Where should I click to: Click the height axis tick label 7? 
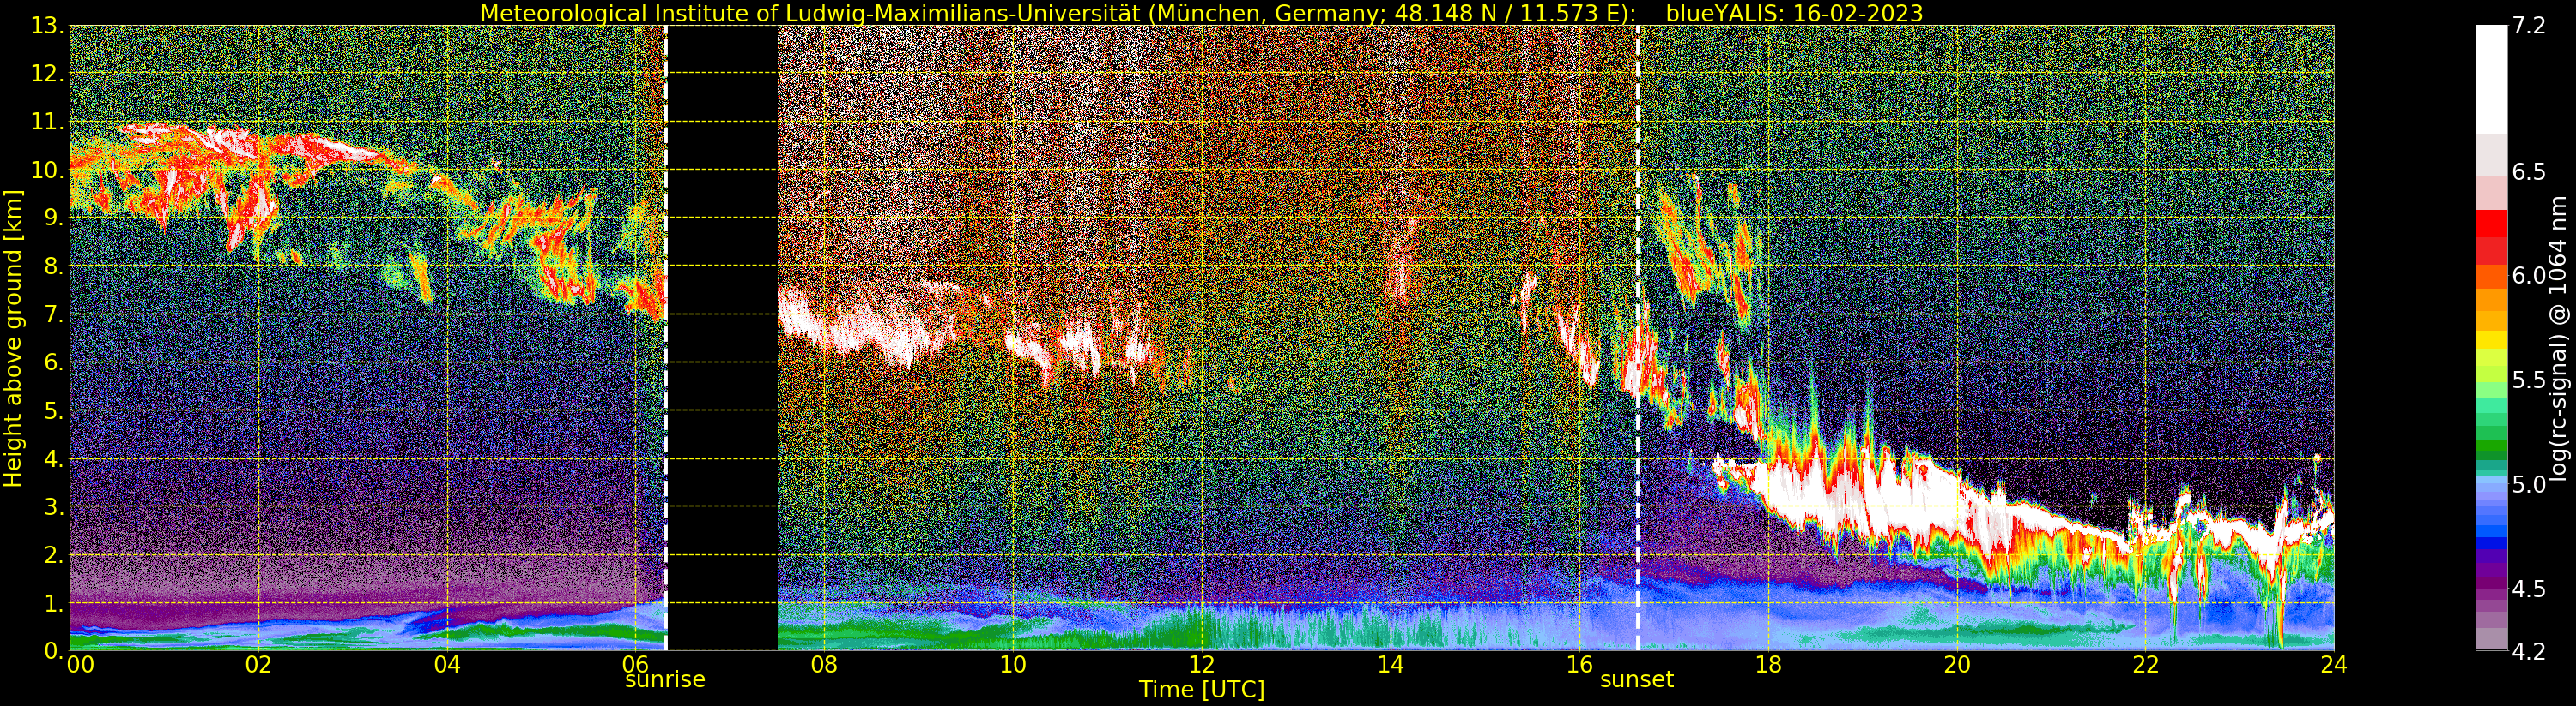56,314
